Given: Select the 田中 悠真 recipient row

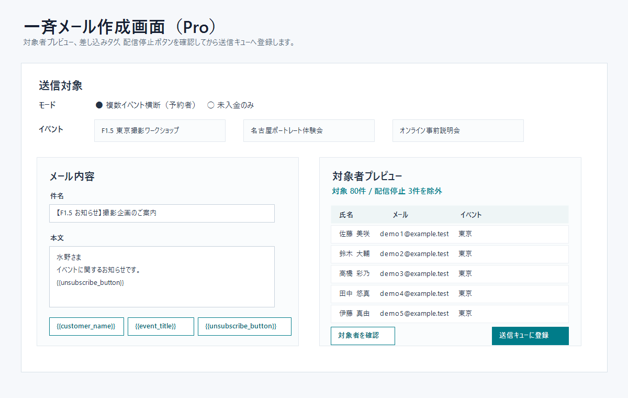Looking at the screenshot, I should coord(449,294).
